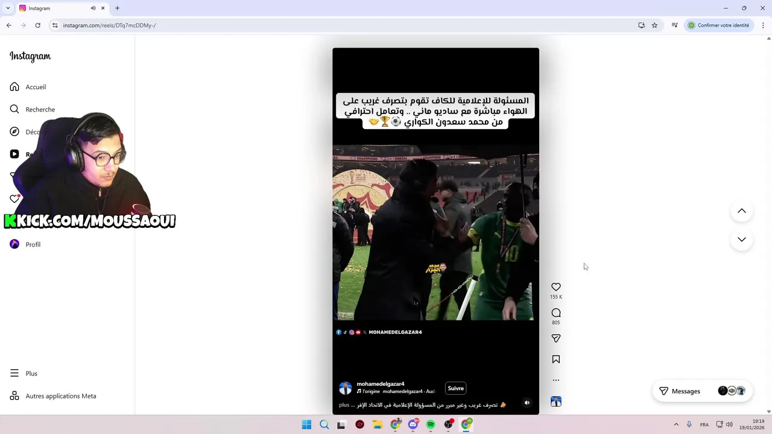Screen dimensions: 772x434
Task: Follow mohamedelgazar4 with the Suivre button
Action: coord(456,388)
